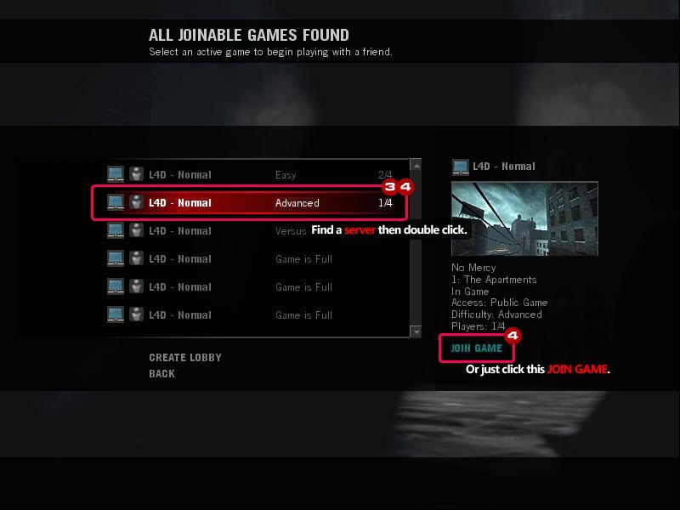Click the avatar icon in the Advanced row
This screenshot has width=680, height=510.
(136, 202)
